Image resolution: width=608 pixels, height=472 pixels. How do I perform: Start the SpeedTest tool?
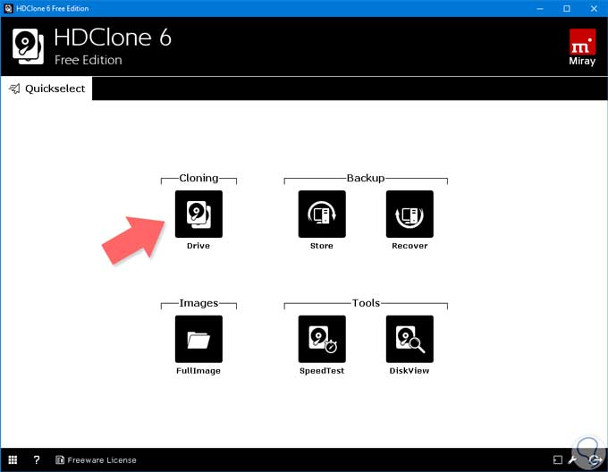tap(322, 339)
